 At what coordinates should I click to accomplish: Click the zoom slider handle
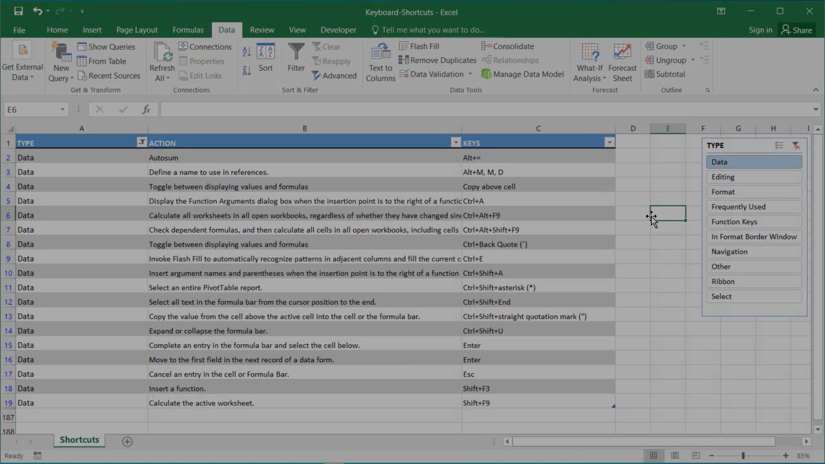[743, 456]
